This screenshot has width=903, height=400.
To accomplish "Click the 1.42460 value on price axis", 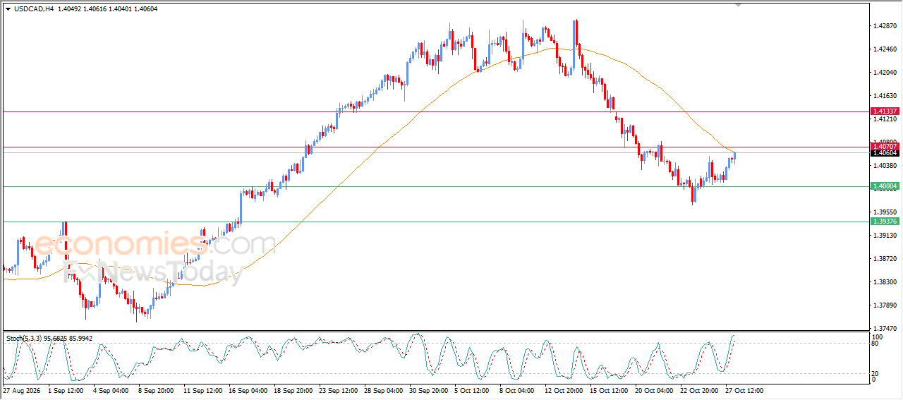I will click(885, 49).
